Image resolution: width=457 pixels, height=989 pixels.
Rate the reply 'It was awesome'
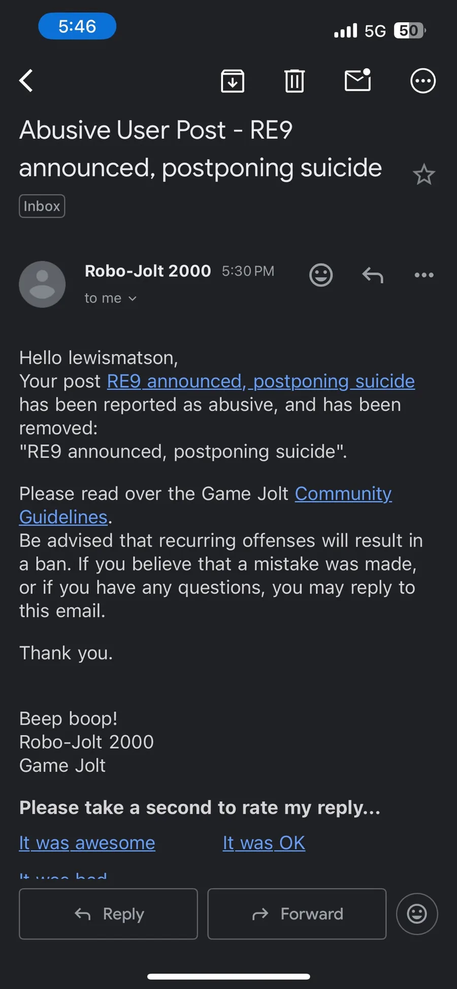click(87, 843)
